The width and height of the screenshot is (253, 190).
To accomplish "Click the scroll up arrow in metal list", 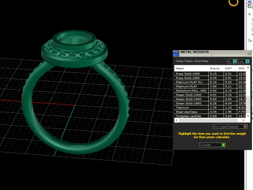I will [248, 68].
